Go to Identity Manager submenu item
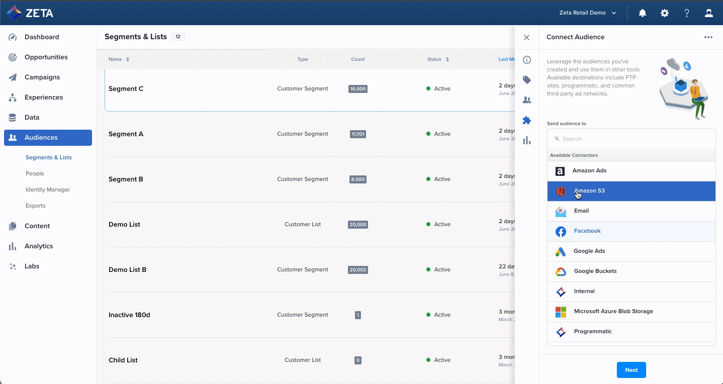723x384 pixels. (x=48, y=189)
